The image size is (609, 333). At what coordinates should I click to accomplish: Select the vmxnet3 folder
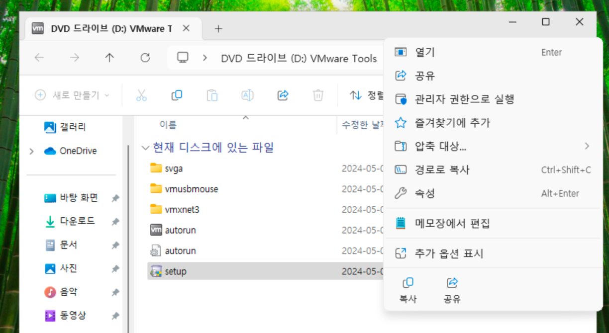pyautogui.click(x=266, y=209)
